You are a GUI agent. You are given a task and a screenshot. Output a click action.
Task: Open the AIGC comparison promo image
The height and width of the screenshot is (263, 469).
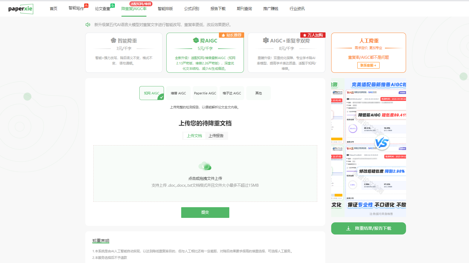click(x=368, y=148)
